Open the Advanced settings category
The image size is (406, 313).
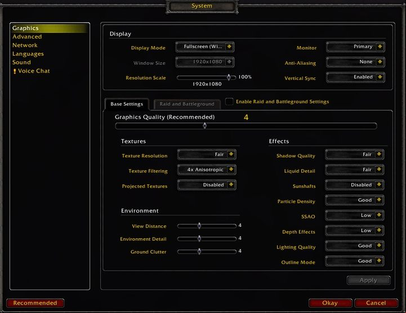(x=27, y=37)
